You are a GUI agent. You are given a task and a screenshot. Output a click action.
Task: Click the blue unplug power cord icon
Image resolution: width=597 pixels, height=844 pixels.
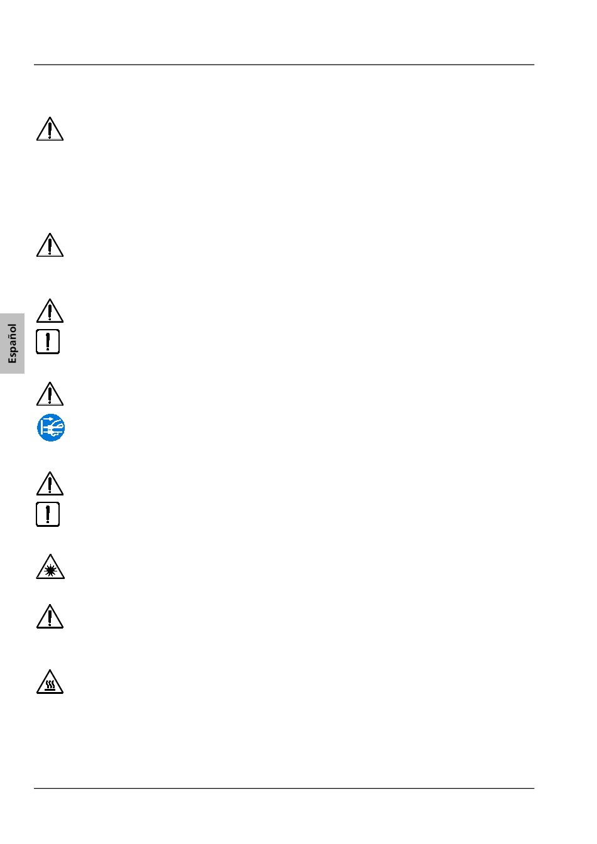pyautogui.click(x=50, y=428)
